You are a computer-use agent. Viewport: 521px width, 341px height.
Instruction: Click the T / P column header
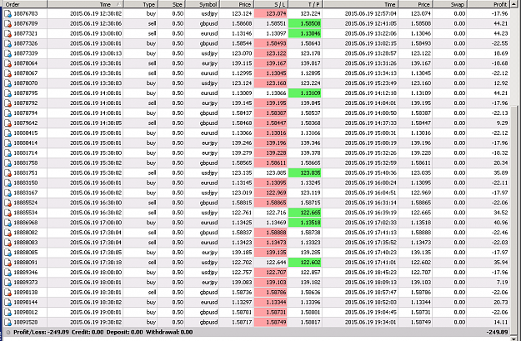point(305,4)
